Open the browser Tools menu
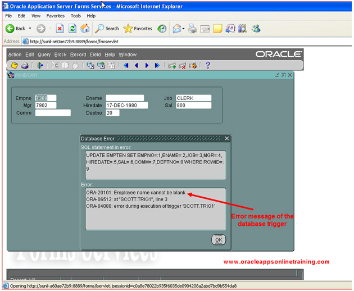The height and width of the screenshot is (291, 354). pos(76,16)
